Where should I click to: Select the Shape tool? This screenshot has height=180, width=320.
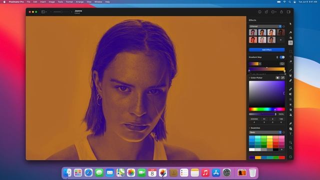[290, 129]
